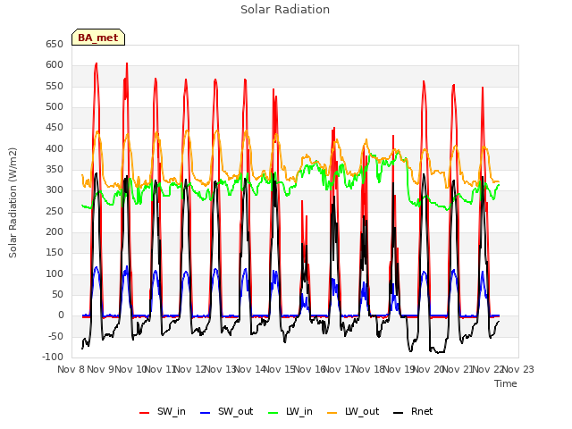
Task: Click the 650 y-axis tick label
Action: [x=55, y=44]
